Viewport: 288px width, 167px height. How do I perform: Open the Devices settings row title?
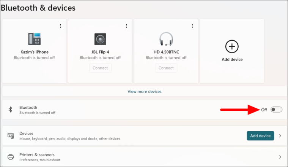26,133
